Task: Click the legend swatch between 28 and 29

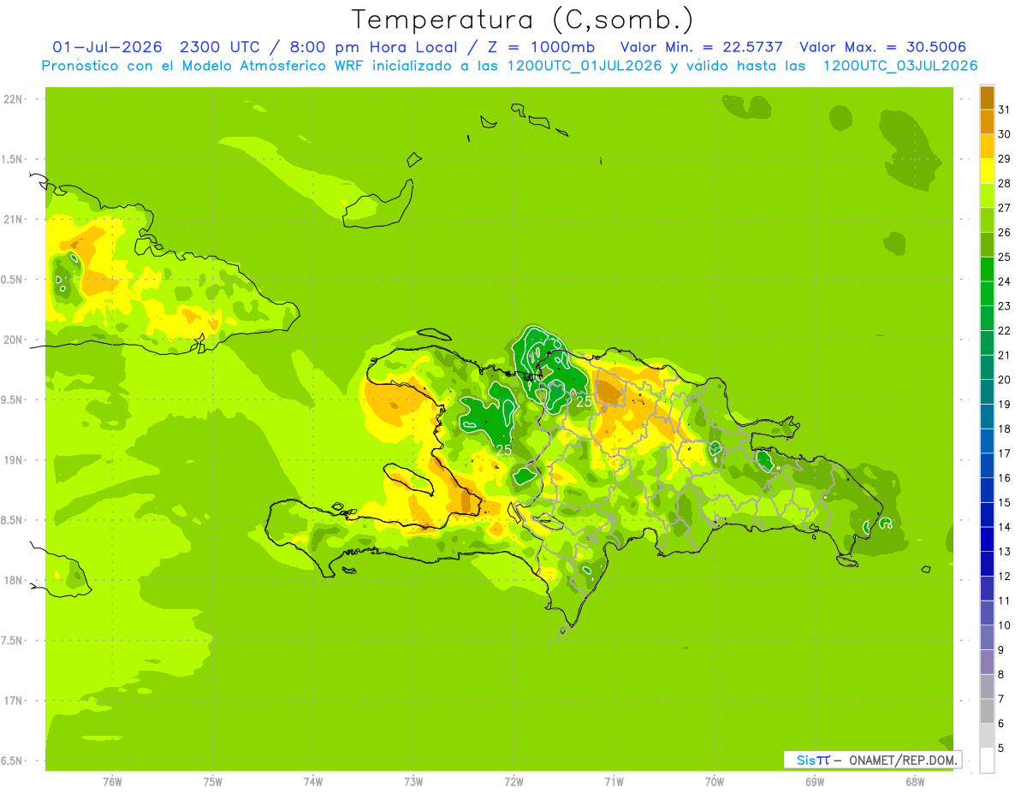Action: 987,171
